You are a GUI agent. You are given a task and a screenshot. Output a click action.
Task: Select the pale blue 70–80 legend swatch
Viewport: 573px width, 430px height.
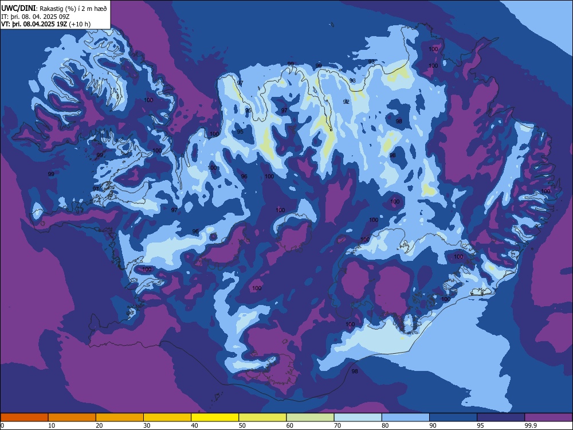[x=358, y=417]
